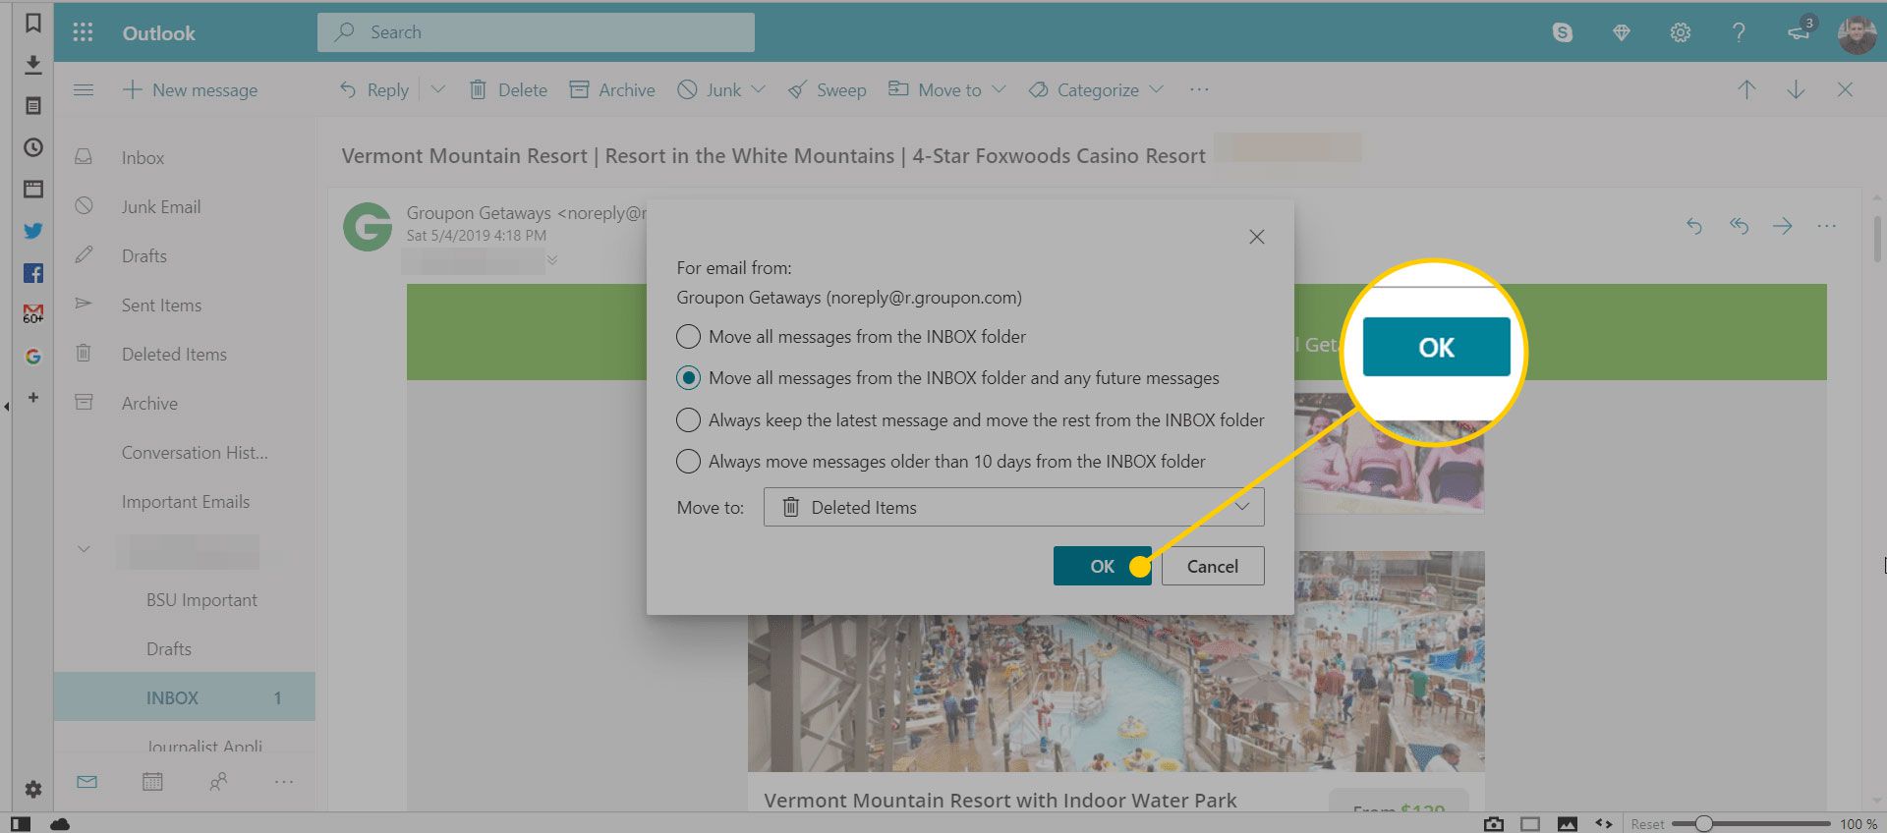Open the top Drafts folder

pos(185,255)
